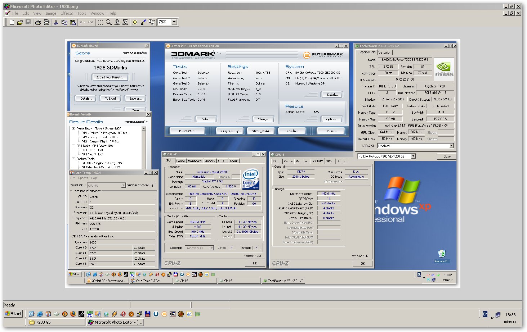Open the File menu
The image size is (527, 332).
(x=15, y=13)
